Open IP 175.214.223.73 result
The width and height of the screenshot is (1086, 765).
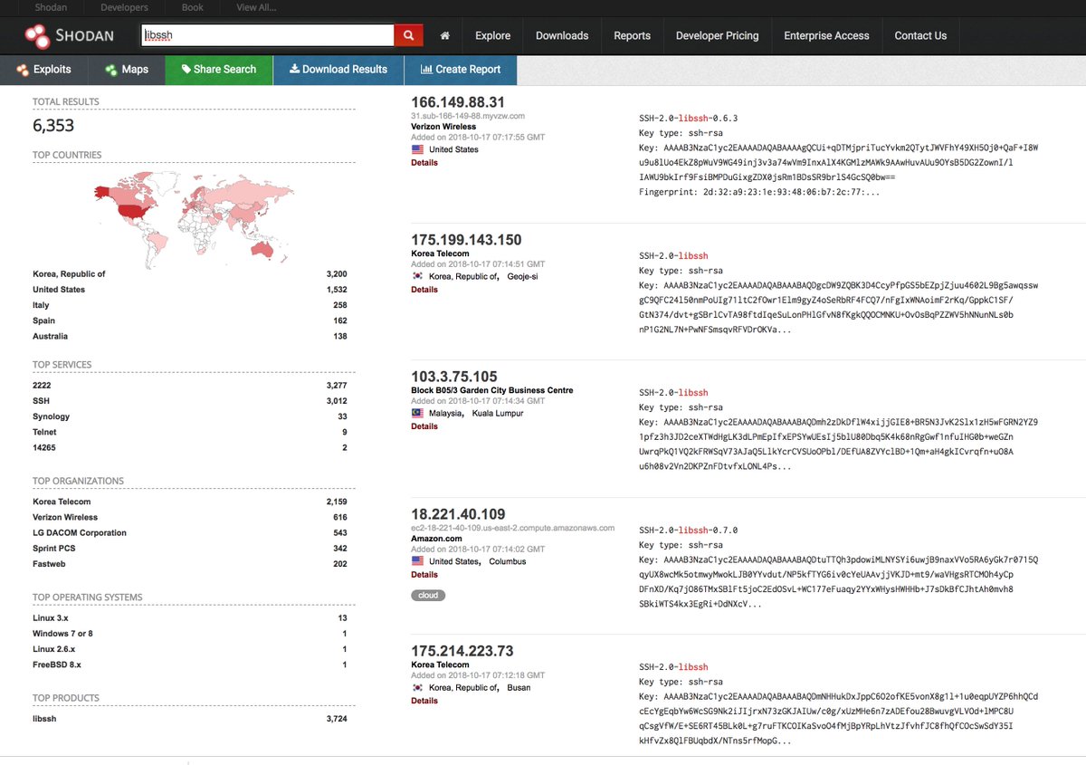pyautogui.click(x=462, y=651)
